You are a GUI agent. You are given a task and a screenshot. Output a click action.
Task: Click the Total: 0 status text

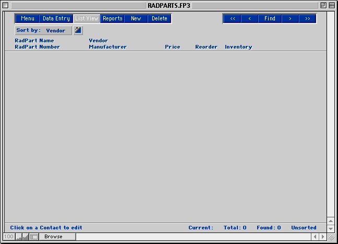coord(235,228)
